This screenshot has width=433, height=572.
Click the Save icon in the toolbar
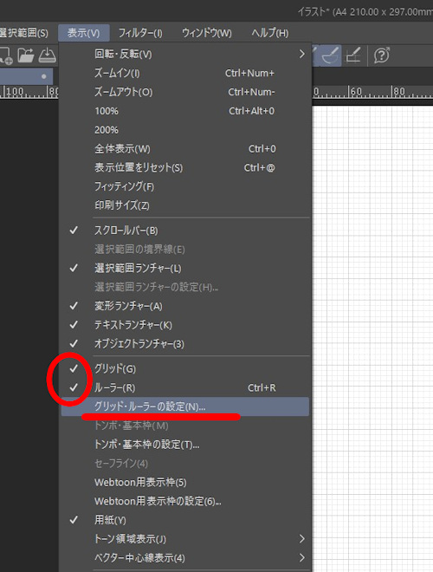[47, 55]
